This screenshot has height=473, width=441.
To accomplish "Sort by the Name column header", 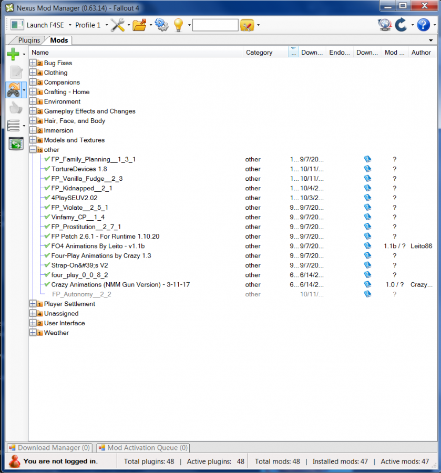I will coord(136,53).
